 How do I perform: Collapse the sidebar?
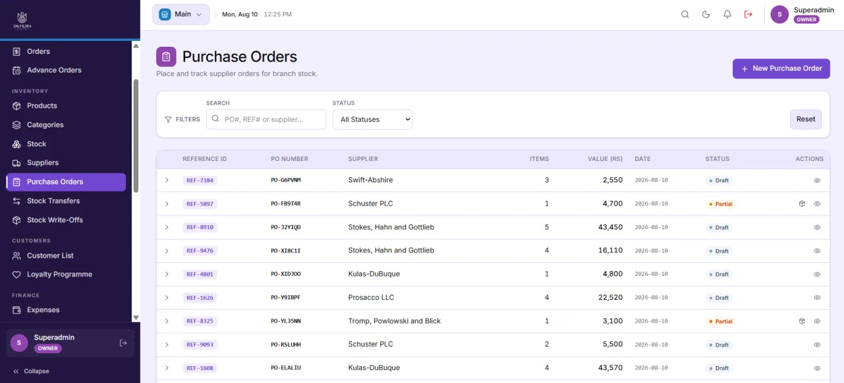(31, 371)
